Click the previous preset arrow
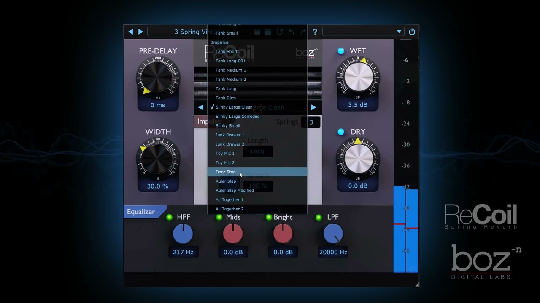 point(131,32)
